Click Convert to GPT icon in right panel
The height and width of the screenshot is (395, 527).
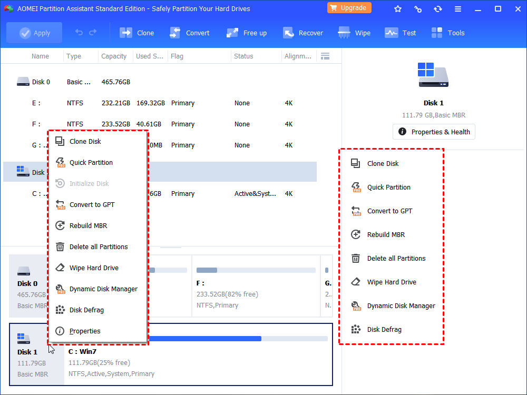click(x=356, y=211)
